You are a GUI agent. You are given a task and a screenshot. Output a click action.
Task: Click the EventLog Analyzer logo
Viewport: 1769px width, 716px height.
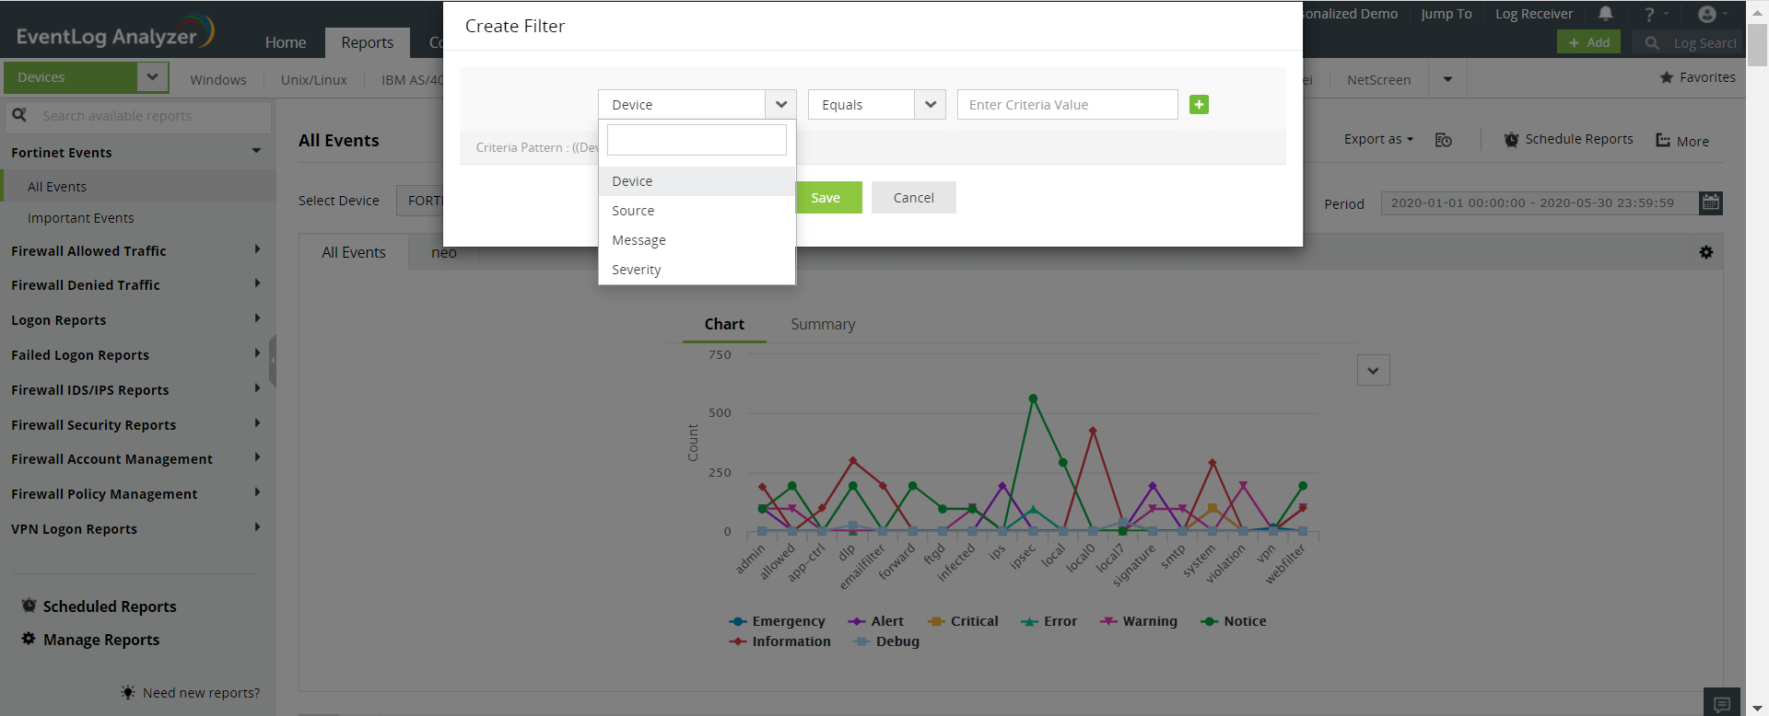tap(115, 33)
